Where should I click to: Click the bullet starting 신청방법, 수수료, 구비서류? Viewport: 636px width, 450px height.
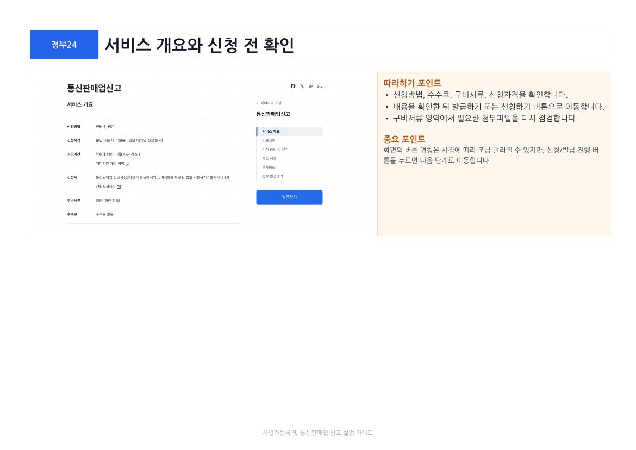point(480,95)
